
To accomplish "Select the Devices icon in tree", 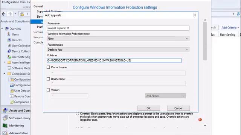I will point(9,40).
